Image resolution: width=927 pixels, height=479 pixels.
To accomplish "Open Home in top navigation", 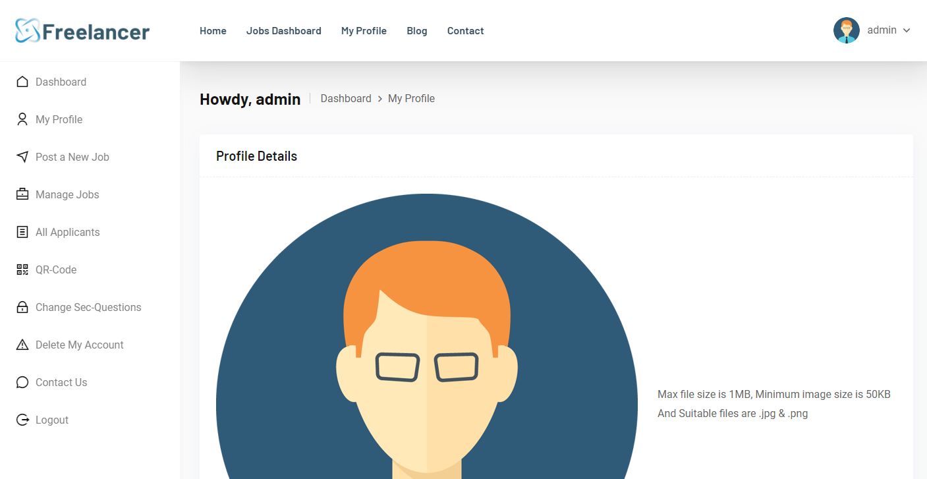I will click(213, 31).
